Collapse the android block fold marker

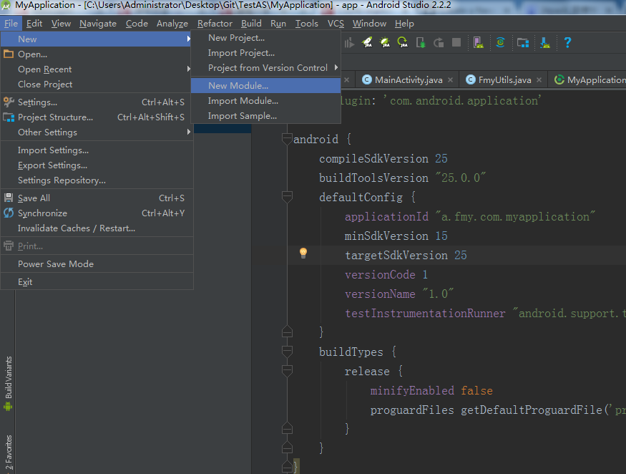point(287,139)
